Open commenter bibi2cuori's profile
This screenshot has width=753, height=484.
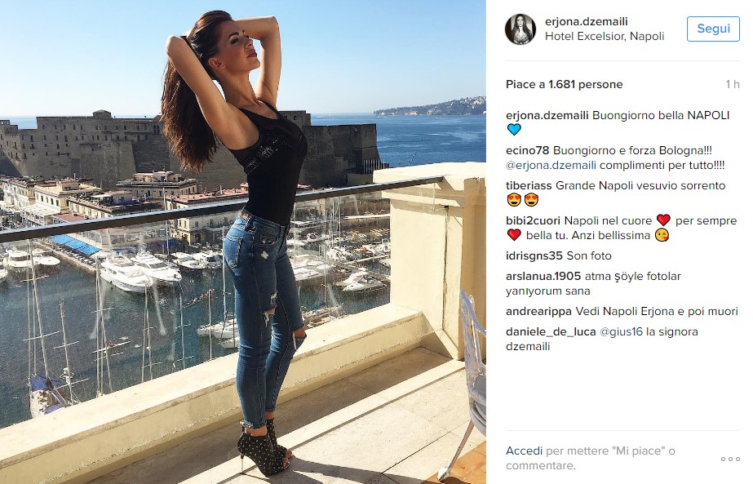(533, 220)
